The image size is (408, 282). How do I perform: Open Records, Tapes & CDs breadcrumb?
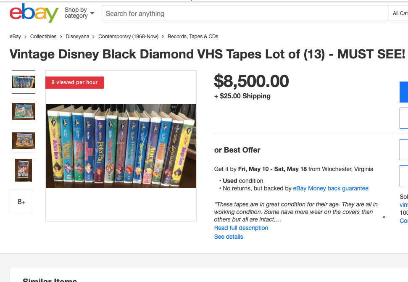193,37
